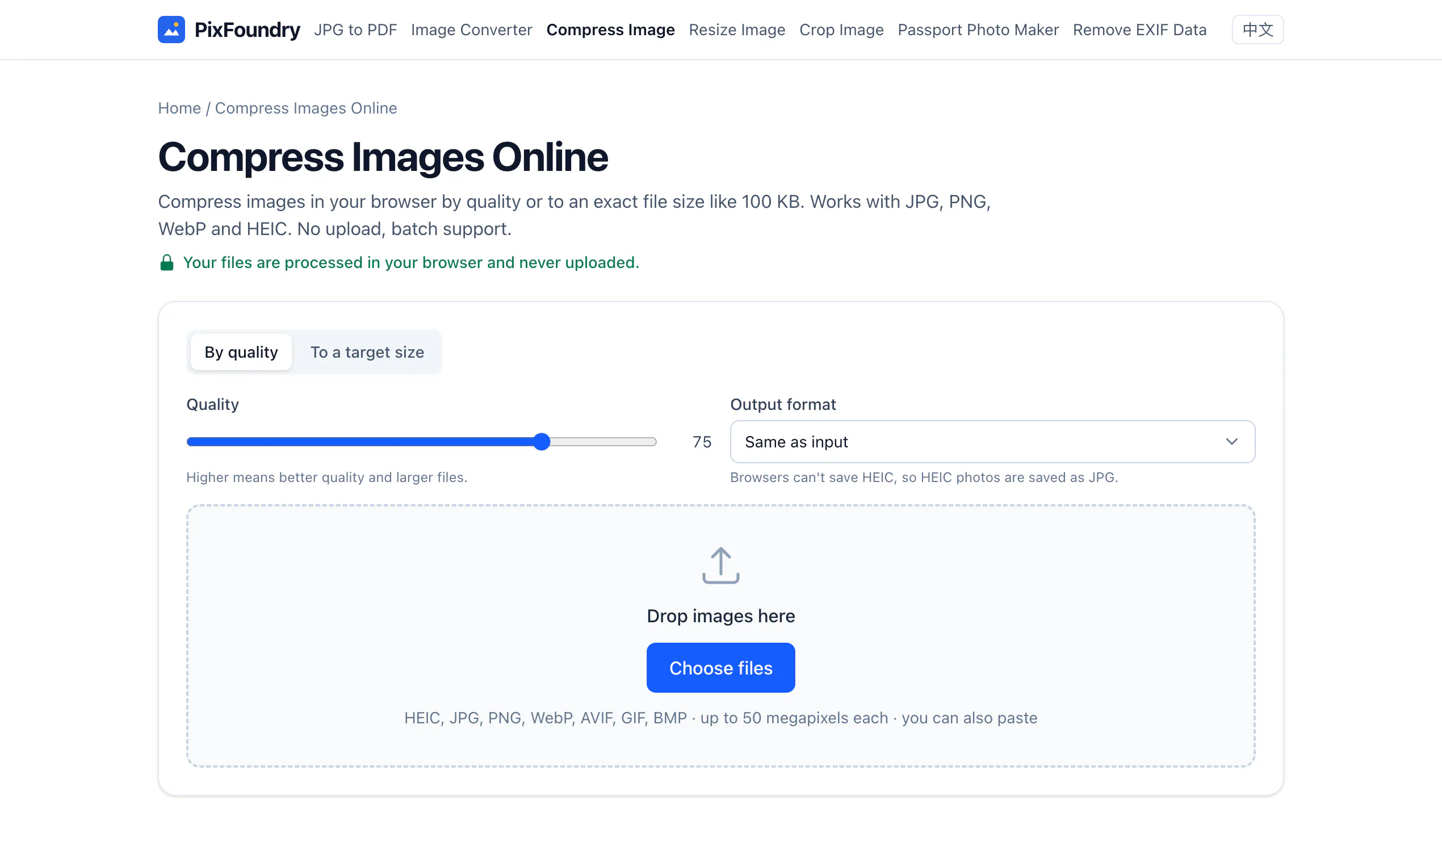Click the PixFoundry logo icon
Screen dimensions: 1442x863
tap(171, 29)
